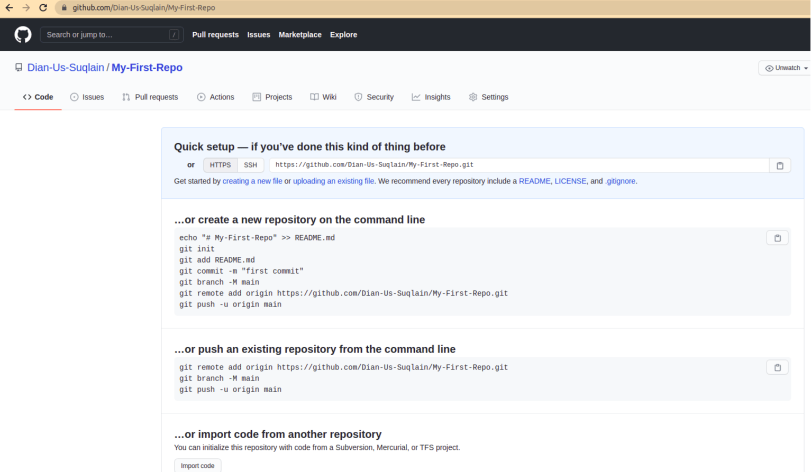This screenshot has height=472, width=811.
Task: Copy the create new repository commands
Action: click(x=778, y=238)
